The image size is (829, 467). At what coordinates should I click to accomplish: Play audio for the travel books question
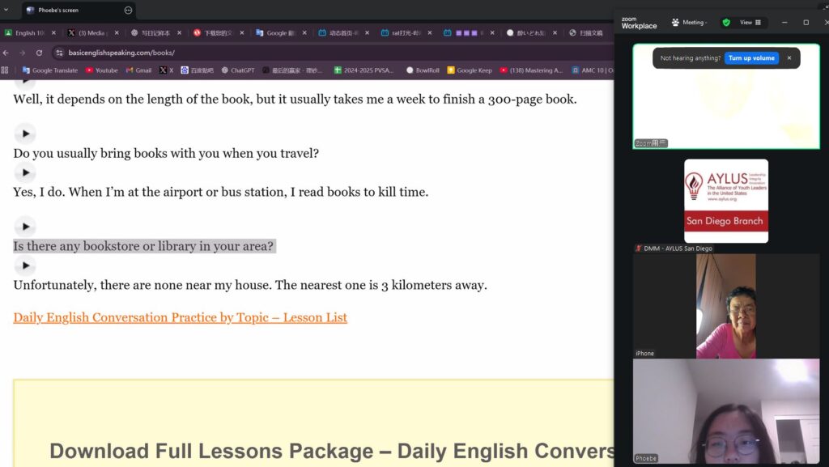tap(25, 134)
